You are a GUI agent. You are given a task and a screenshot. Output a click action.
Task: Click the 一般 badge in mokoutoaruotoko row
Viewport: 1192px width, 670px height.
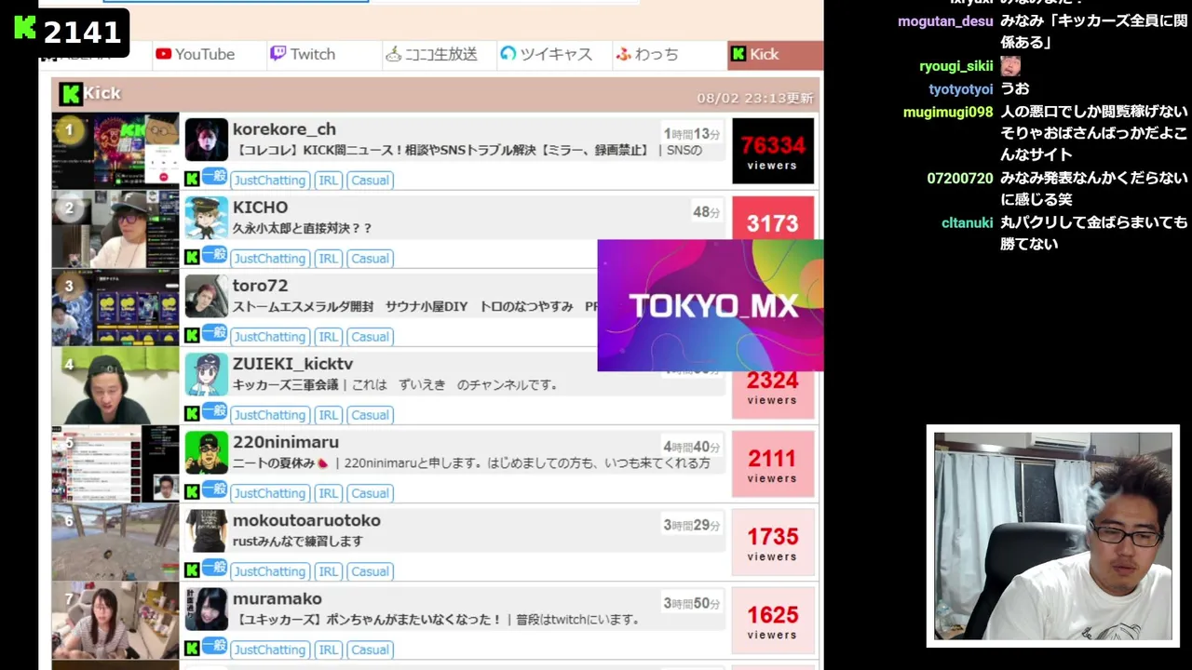(214, 568)
